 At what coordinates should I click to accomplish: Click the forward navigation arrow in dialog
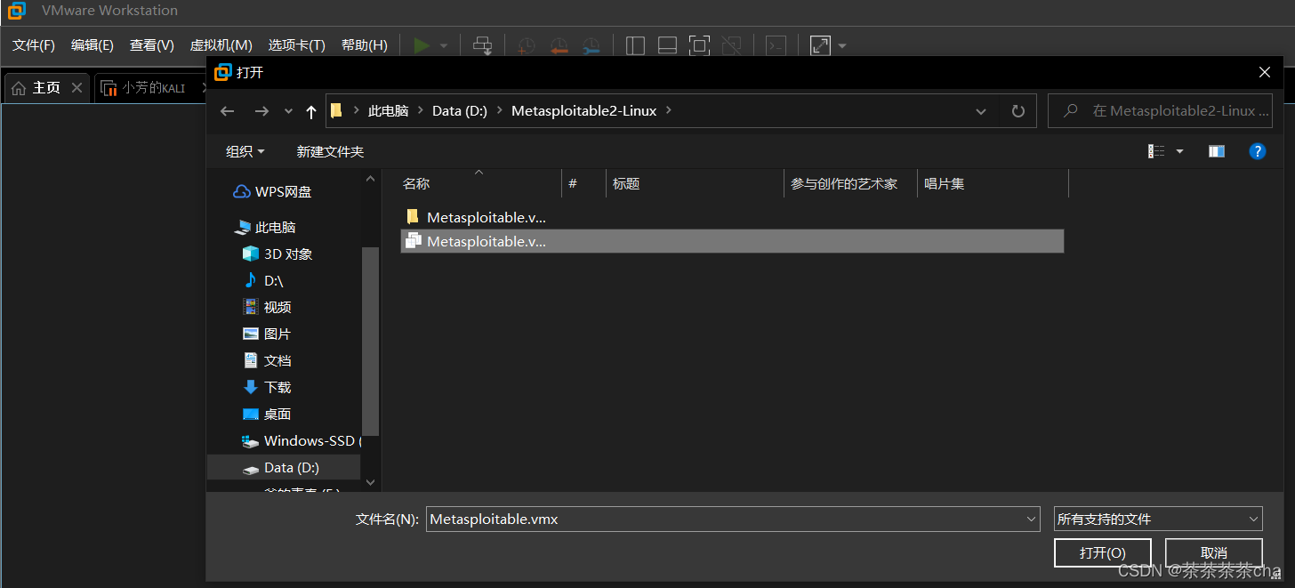click(261, 111)
